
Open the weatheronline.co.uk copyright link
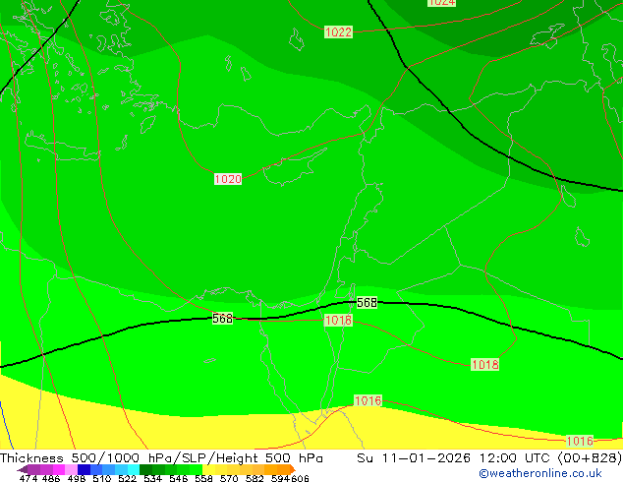click(x=539, y=473)
